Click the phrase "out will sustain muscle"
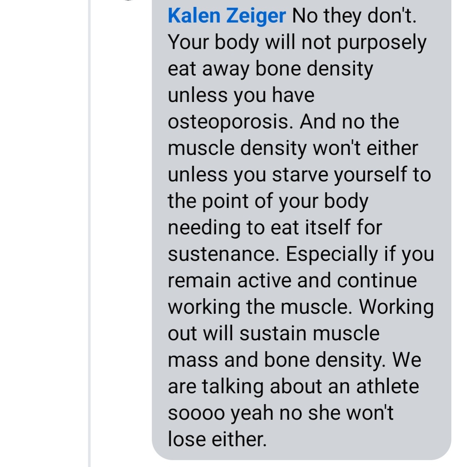Screen dimensions: 467x467 point(273,334)
